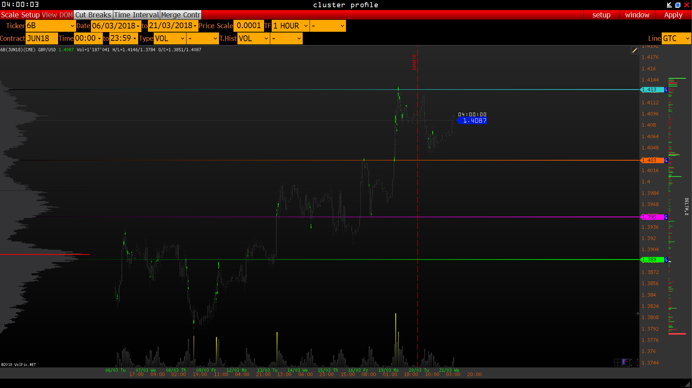
Task: Expand the TF 1 HOUR timeframe dropdown
Action: pos(290,26)
